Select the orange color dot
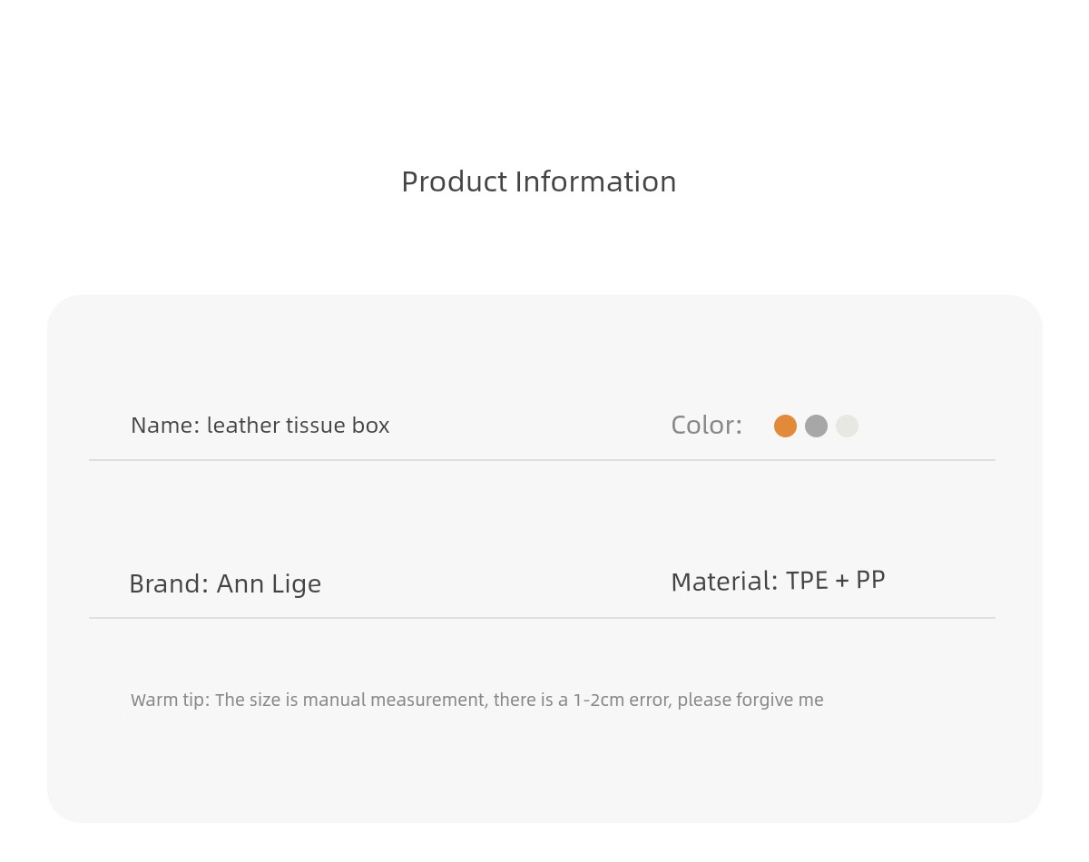This screenshot has height=862, width=1089. pos(785,426)
